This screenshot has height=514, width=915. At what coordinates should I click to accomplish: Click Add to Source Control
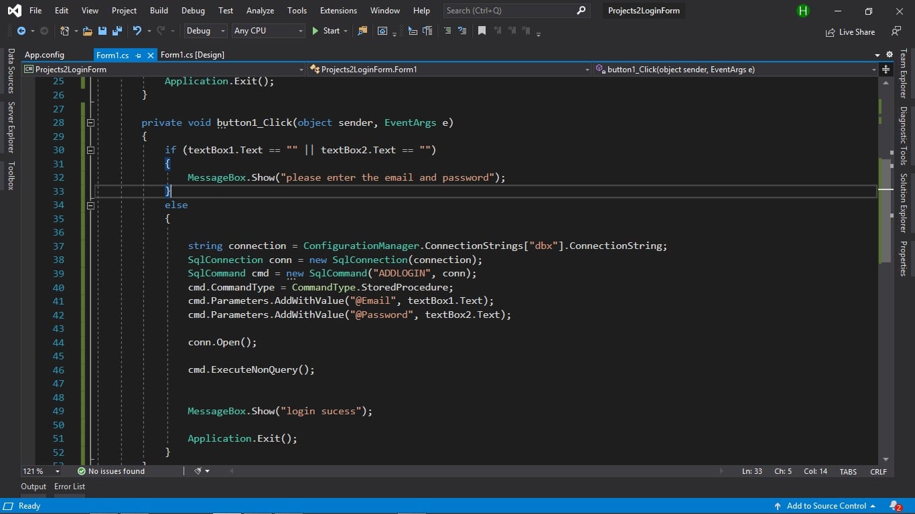click(x=825, y=506)
